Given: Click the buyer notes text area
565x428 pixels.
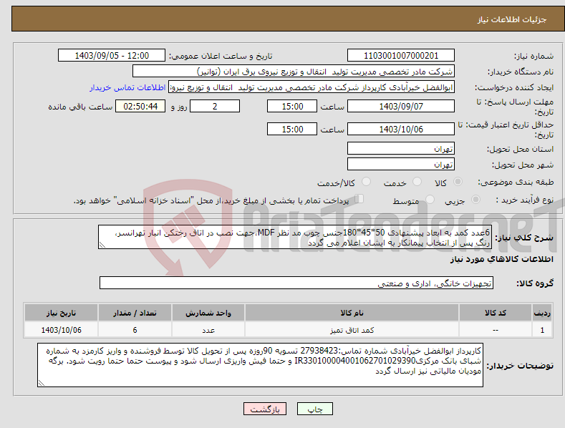Looking at the screenshot, I should [x=260, y=365].
